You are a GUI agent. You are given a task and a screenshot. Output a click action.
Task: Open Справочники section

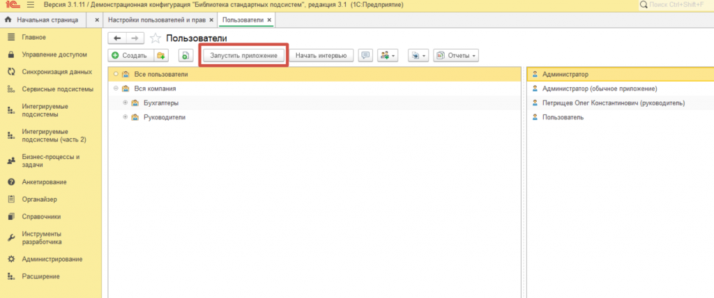click(x=41, y=216)
